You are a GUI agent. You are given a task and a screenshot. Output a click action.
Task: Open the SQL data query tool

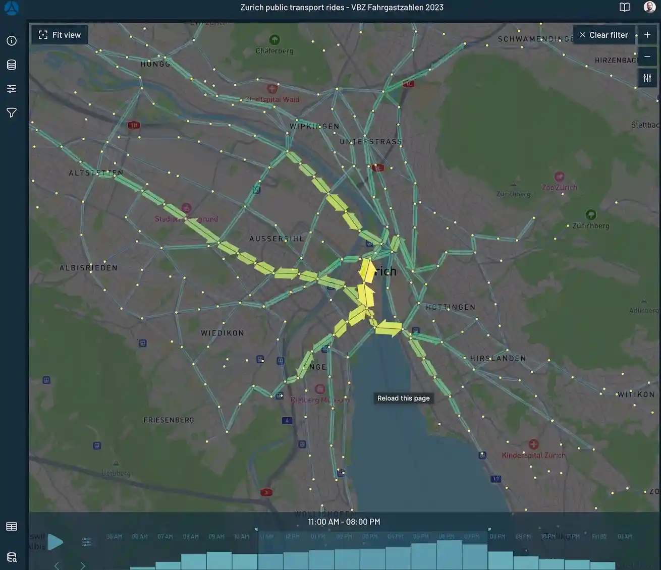[x=11, y=557]
